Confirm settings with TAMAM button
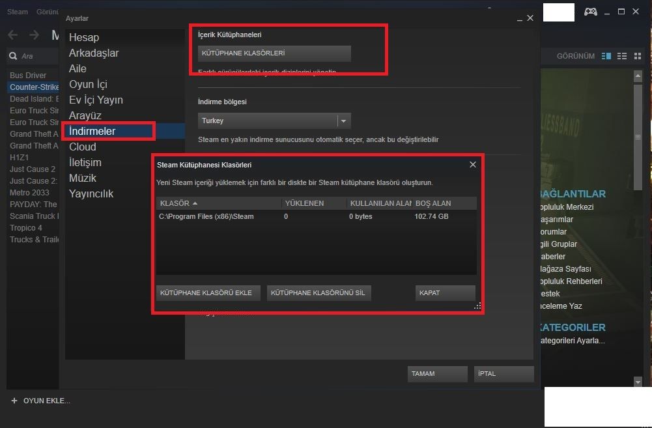The image size is (652, 428). [x=438, y=374]
